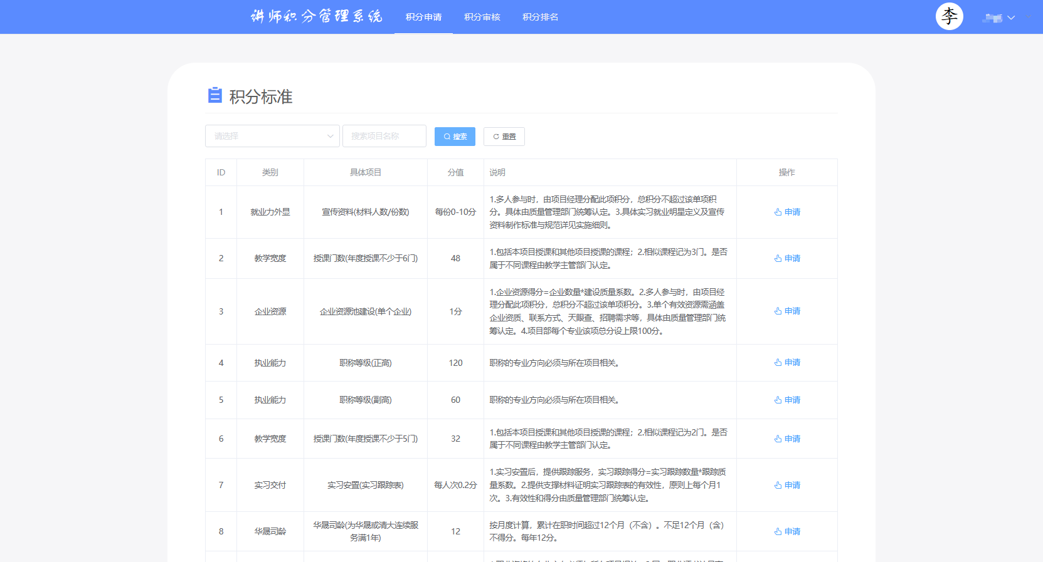Open the 请选择 category dropdown
This screenshot has height=562, width=1043.
272,136
